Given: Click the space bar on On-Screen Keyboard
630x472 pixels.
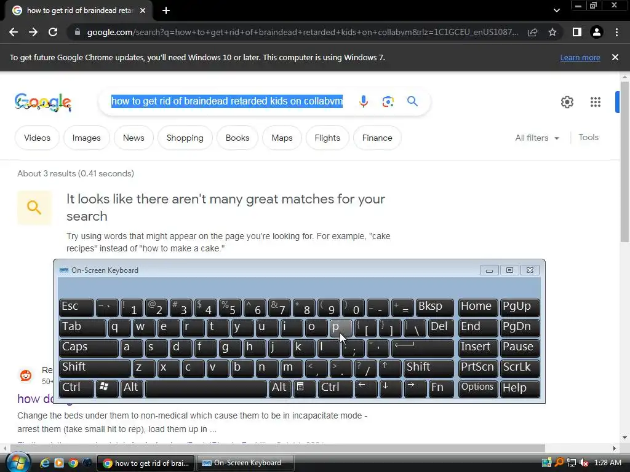Looking at the screenshot, I should click(x=205, y=388).
